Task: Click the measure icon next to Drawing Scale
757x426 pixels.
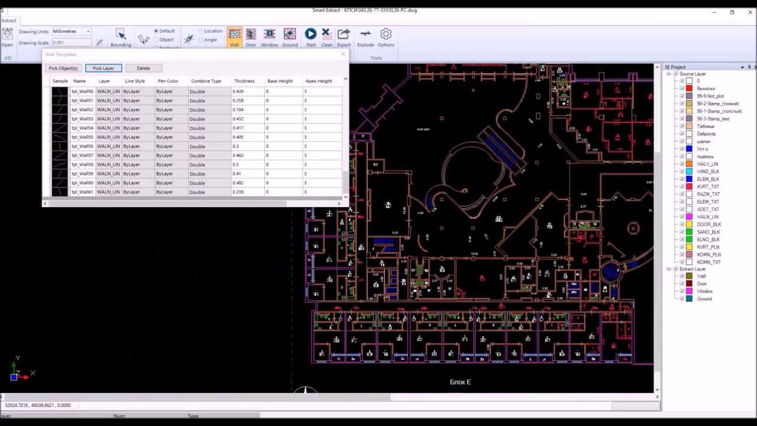Action: coord(99,43)
